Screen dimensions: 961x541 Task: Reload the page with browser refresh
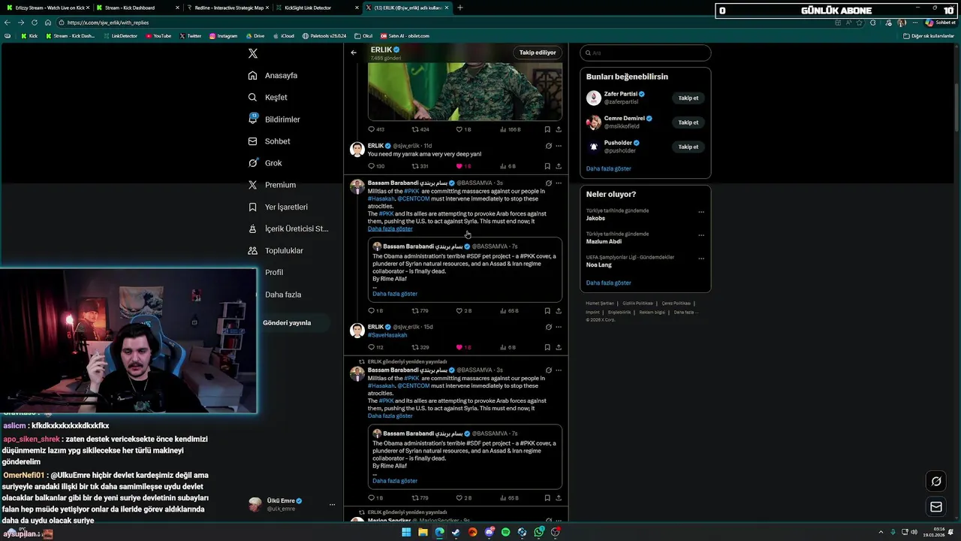pyautogui.click(x=34, y=23)
